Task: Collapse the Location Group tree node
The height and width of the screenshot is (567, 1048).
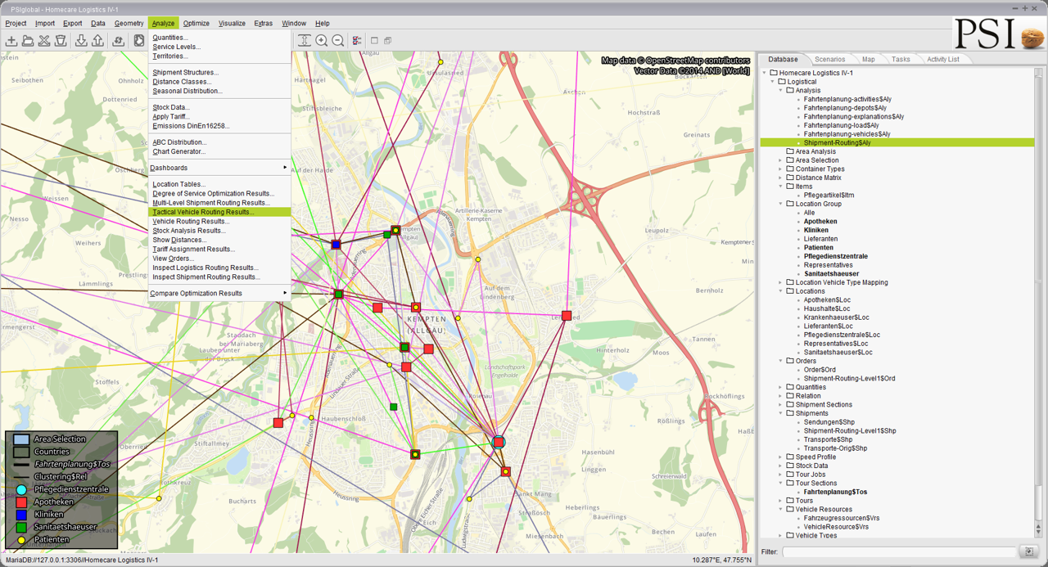Action: click(781, 204)
